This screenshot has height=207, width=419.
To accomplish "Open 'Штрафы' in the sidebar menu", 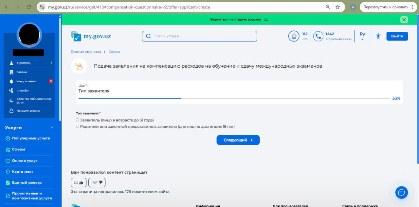I will pos(23,90).
